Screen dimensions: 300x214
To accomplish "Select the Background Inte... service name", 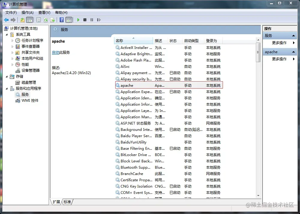I will pos(136,130).
